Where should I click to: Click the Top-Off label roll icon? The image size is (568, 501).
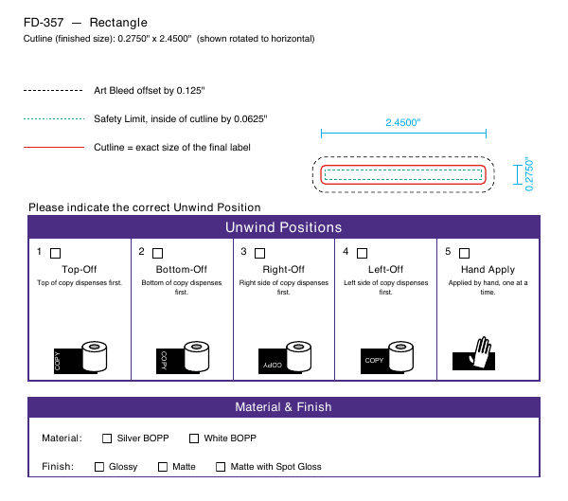80,357
